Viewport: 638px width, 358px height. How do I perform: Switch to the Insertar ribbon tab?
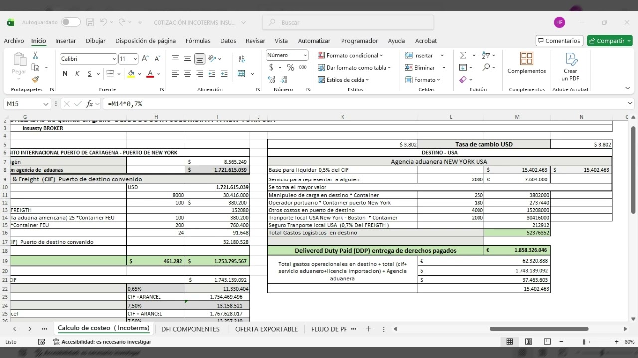click(x=66, y=41)
